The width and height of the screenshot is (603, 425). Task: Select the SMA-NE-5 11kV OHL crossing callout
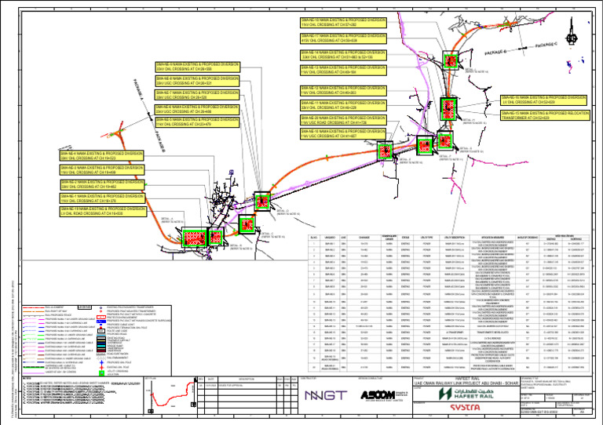pyautogui.click(x=197, y=122)
